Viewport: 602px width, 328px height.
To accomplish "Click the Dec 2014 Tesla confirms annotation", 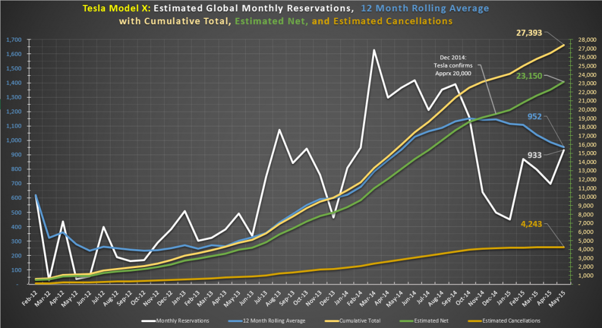I will [453, 66].
